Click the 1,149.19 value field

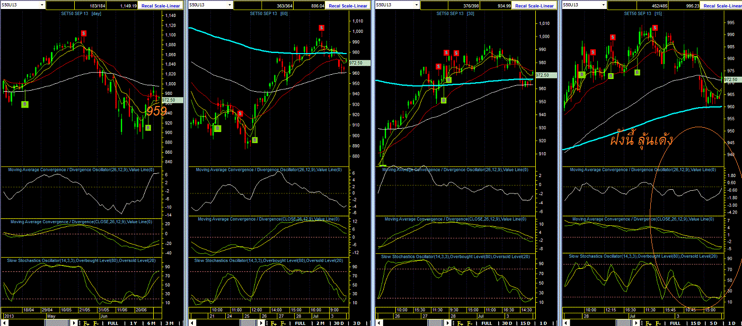pos(123,5)
